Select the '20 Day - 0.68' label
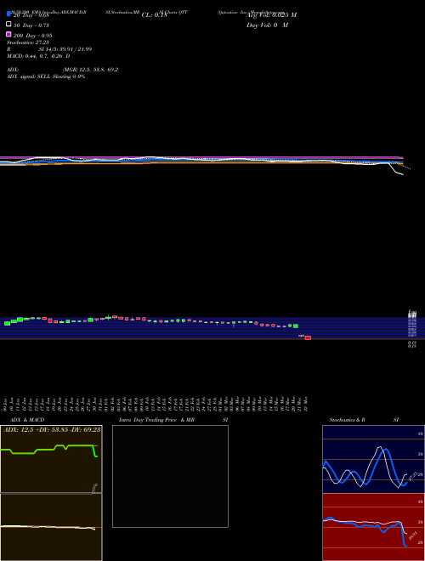This screenshot has width=425, height=561. pyautogui.click(x=31, y=15)
